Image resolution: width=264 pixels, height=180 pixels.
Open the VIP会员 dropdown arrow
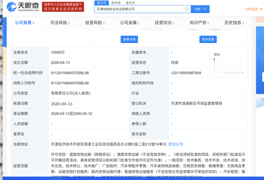click(261, 9)
